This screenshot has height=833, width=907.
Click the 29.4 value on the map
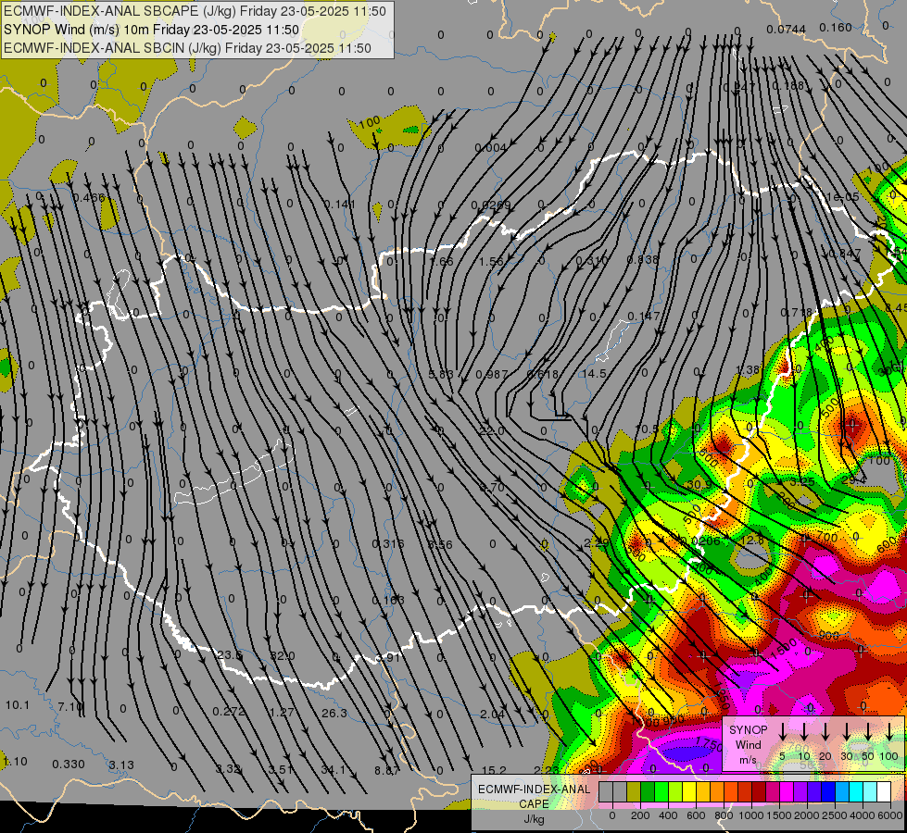[x=853, y=479]
